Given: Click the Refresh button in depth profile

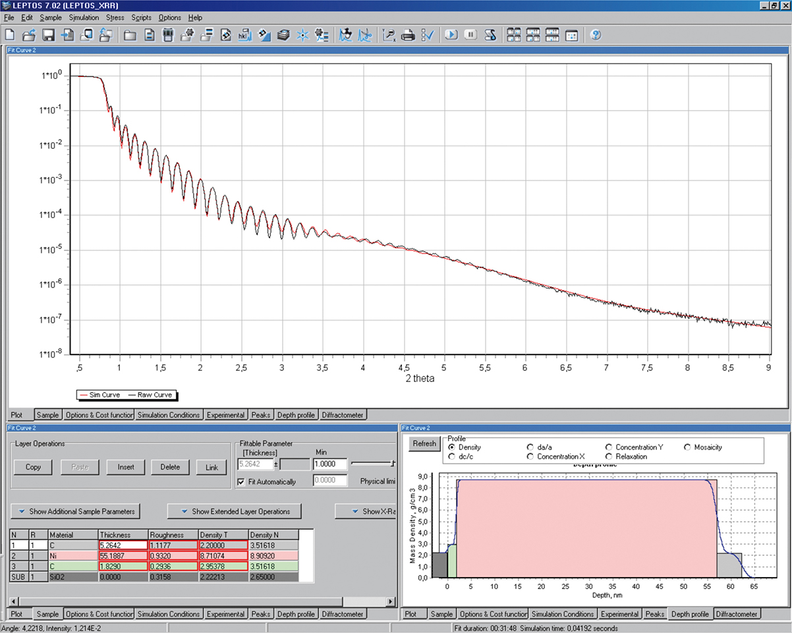Looking at the screenshot, I should pos(424,443).
